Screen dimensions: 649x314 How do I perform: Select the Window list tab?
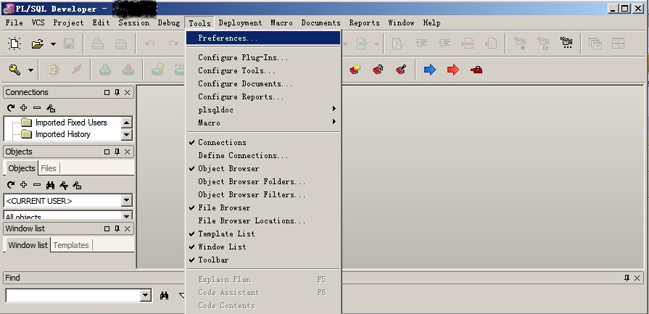[x=28, y=245]
